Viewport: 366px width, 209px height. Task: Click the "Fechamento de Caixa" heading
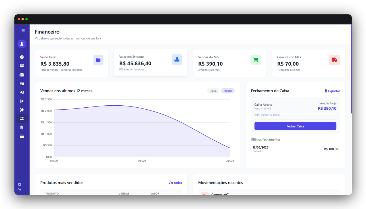(270, 91)
